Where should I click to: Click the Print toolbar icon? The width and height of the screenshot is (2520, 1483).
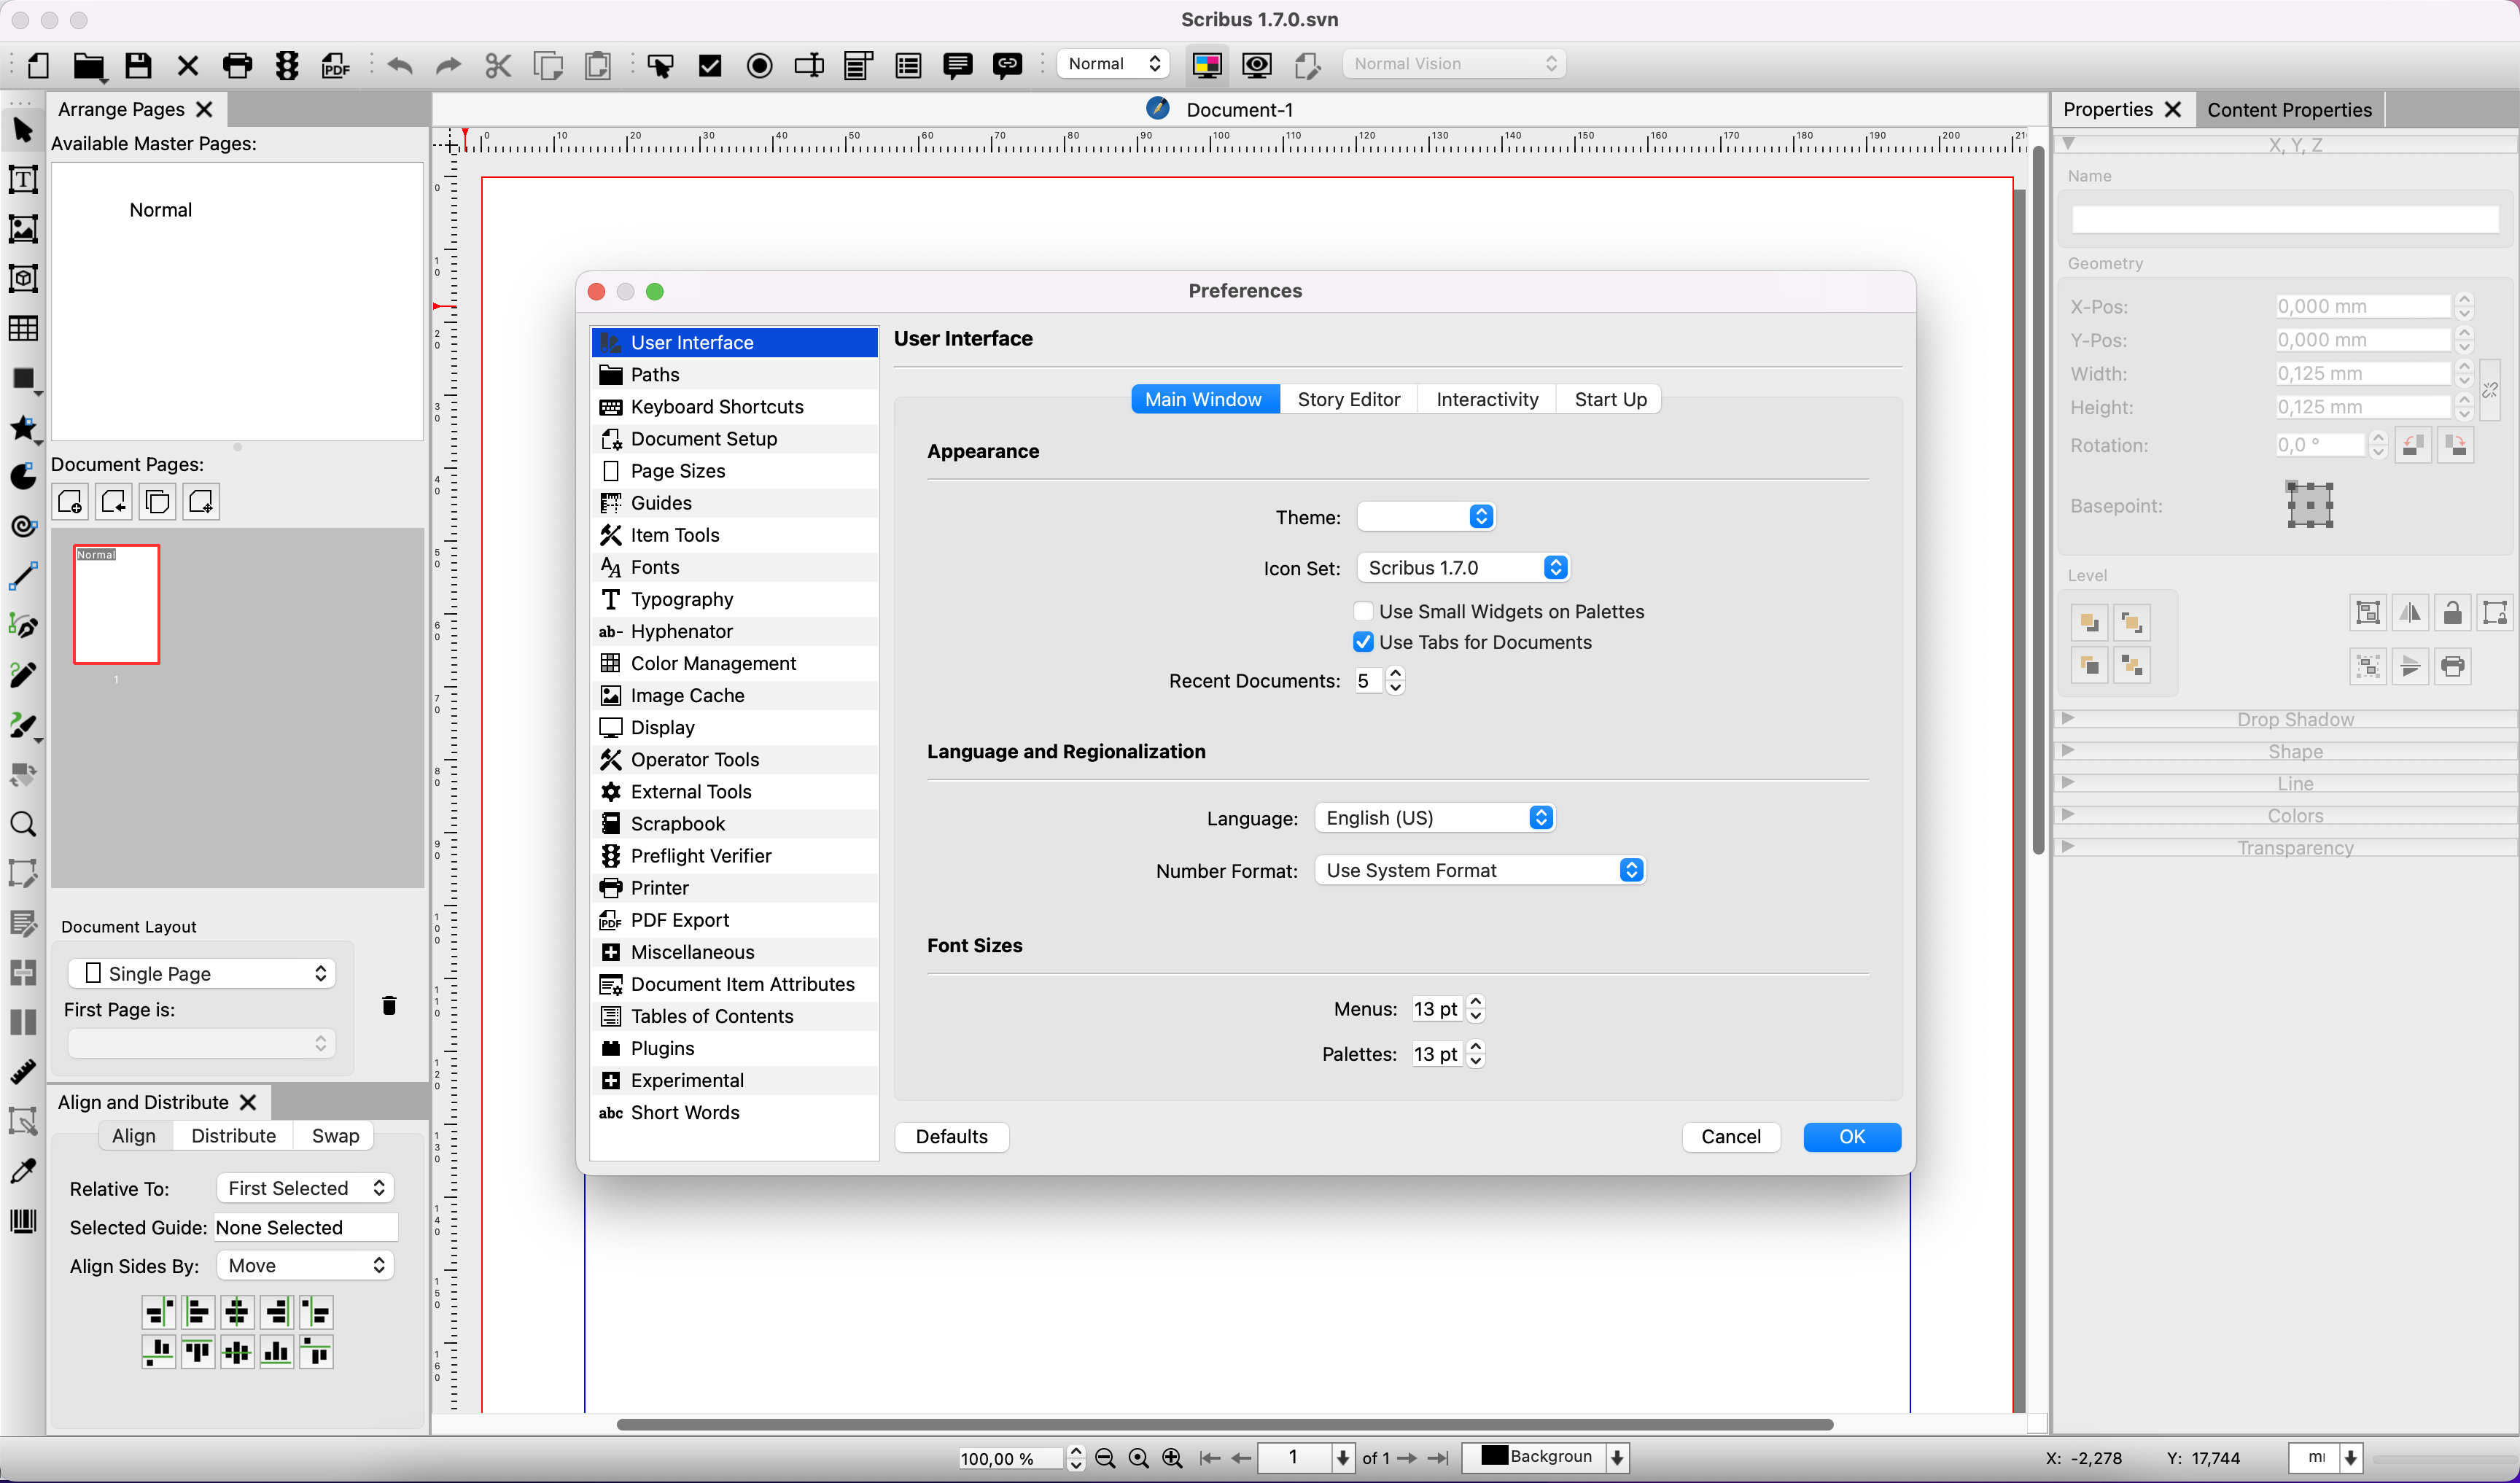click(x=237, y=66)
